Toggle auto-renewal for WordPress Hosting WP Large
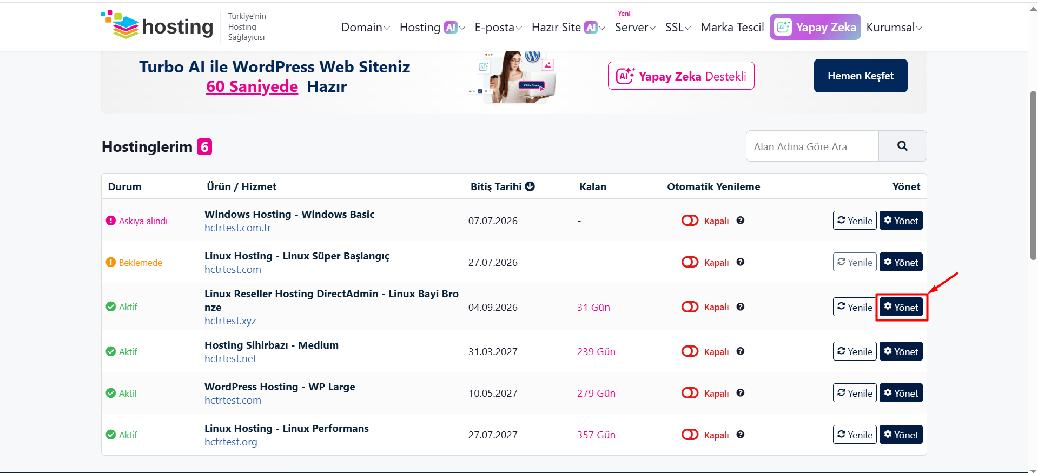Image resolution: width=1038 pixels, height=473 pixels. (690, 393)
